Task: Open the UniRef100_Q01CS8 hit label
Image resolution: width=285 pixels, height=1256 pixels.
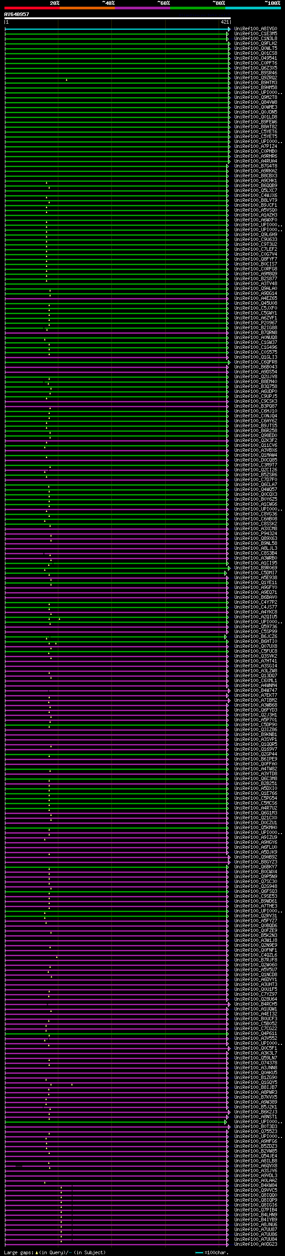Action: [256, 53]
